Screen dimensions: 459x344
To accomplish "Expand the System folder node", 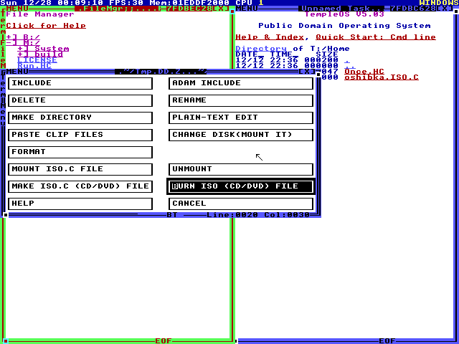I will (43, 49).
